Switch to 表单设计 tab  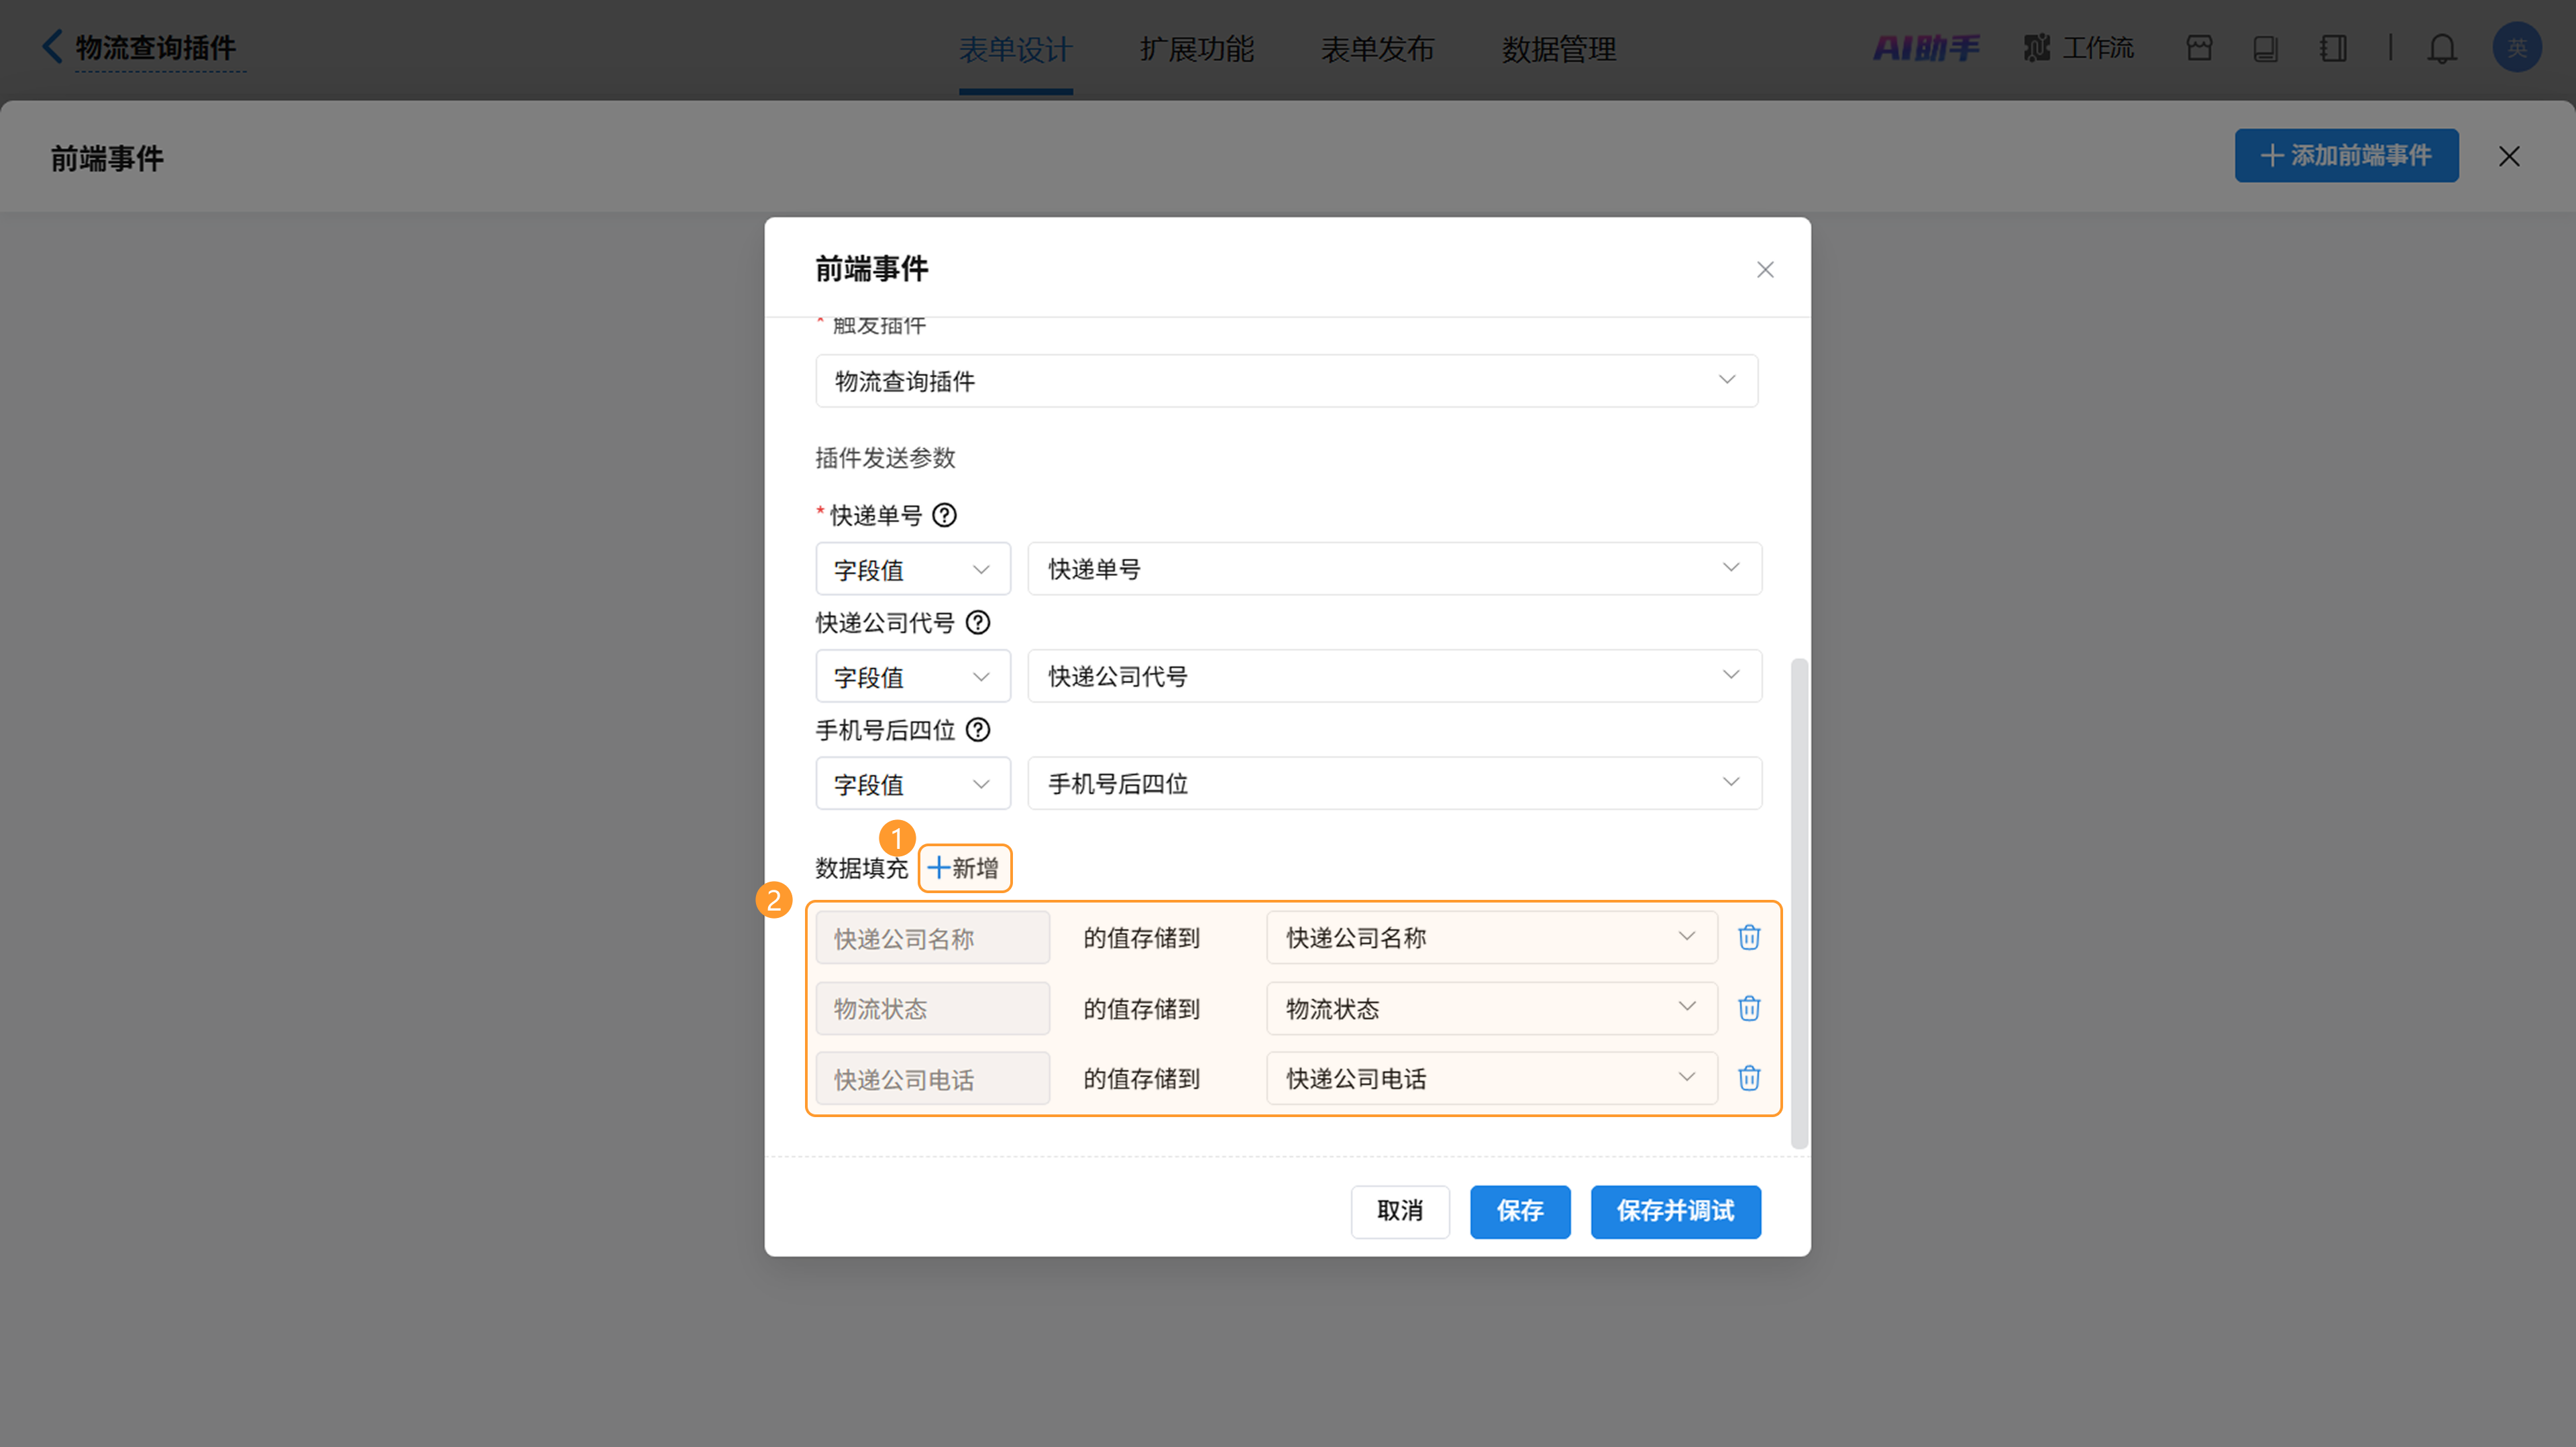(x=1015, y=49)
